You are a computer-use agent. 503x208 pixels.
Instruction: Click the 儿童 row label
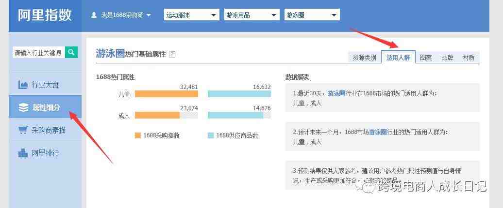click(124, 94)
